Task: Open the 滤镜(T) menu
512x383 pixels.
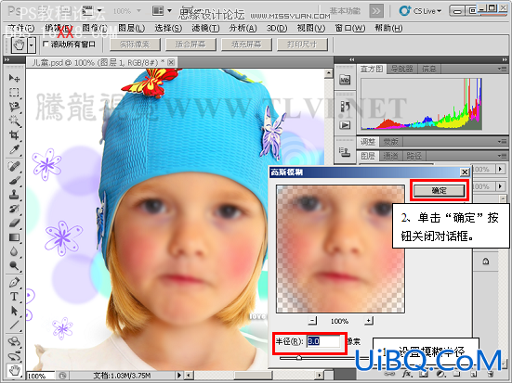Action: click(205, 28)
